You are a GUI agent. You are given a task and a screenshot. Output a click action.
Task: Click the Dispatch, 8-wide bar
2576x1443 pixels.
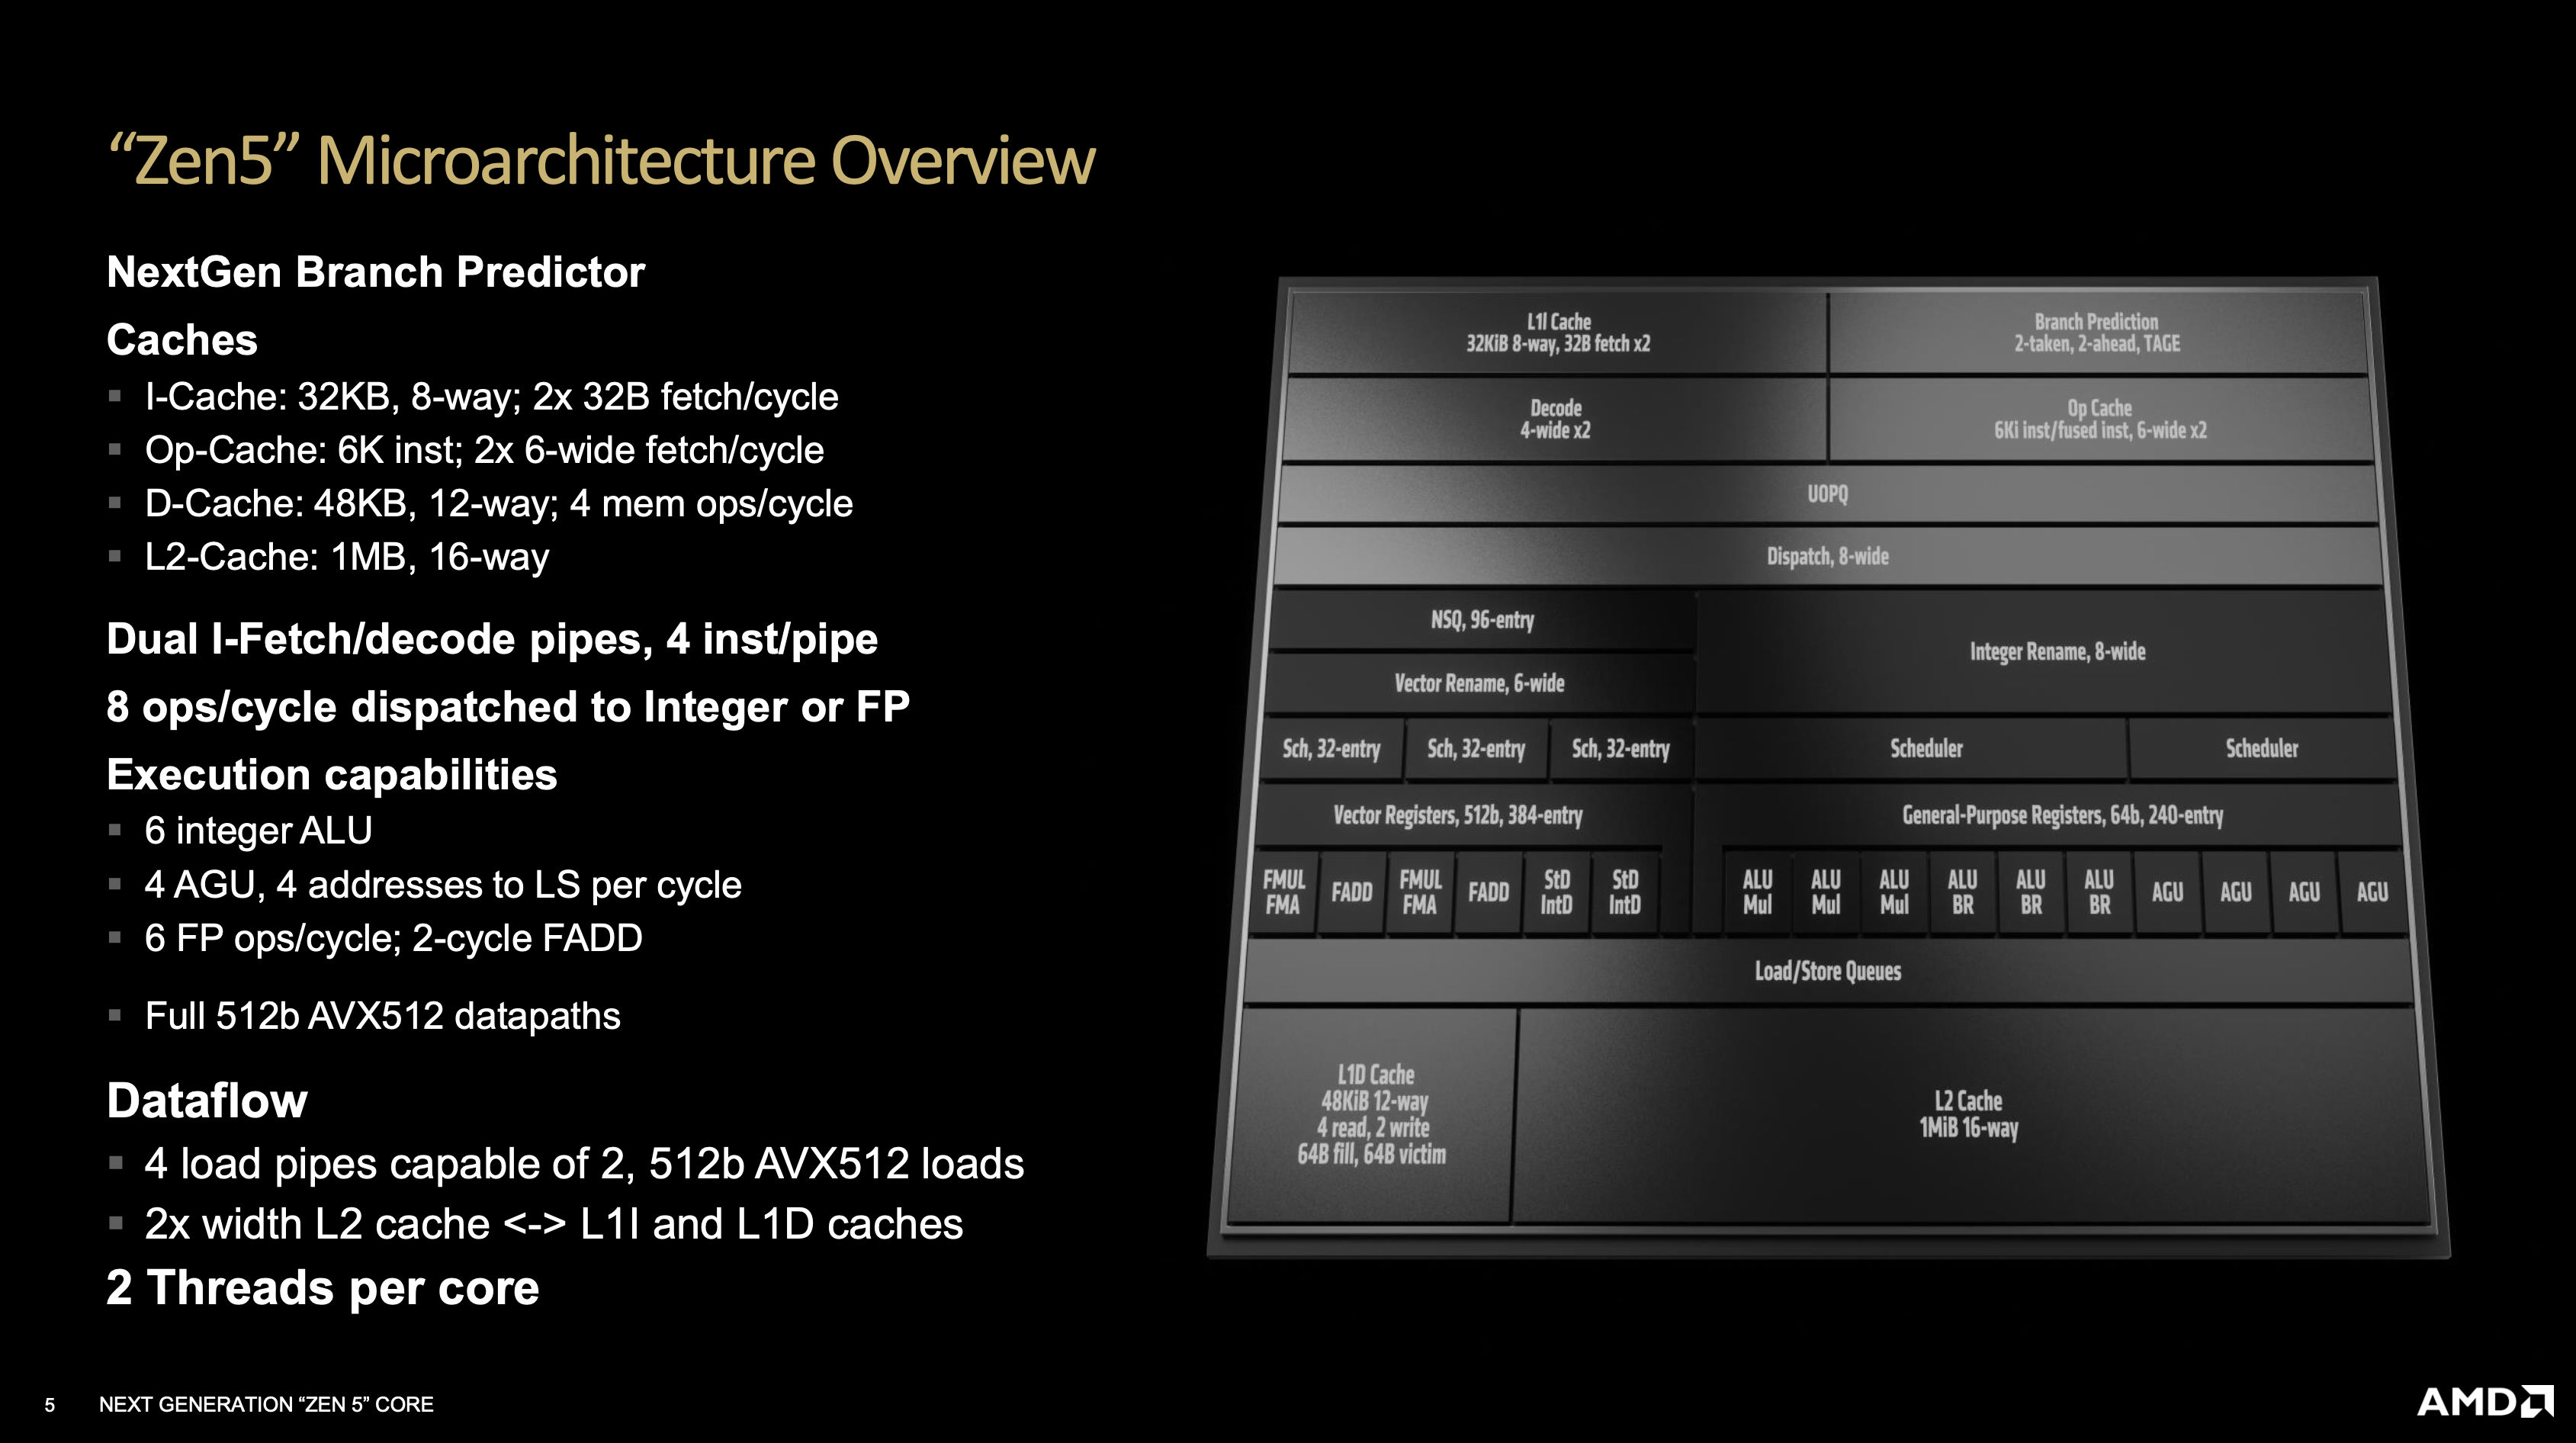1827,556
